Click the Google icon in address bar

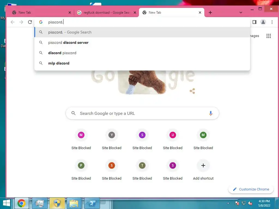41,22
